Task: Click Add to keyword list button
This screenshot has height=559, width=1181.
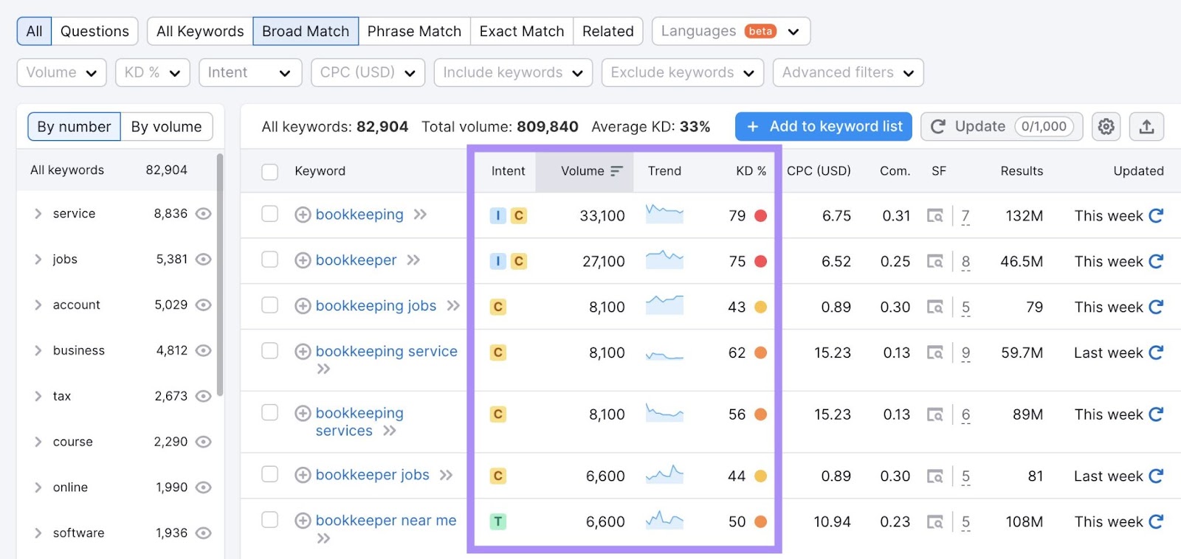Action: (x=824, y=127)
